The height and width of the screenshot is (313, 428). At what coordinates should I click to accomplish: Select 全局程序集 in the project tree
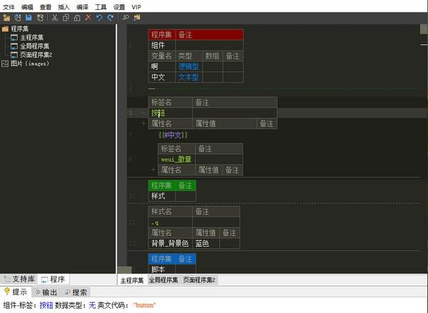(x=35, y=46)
